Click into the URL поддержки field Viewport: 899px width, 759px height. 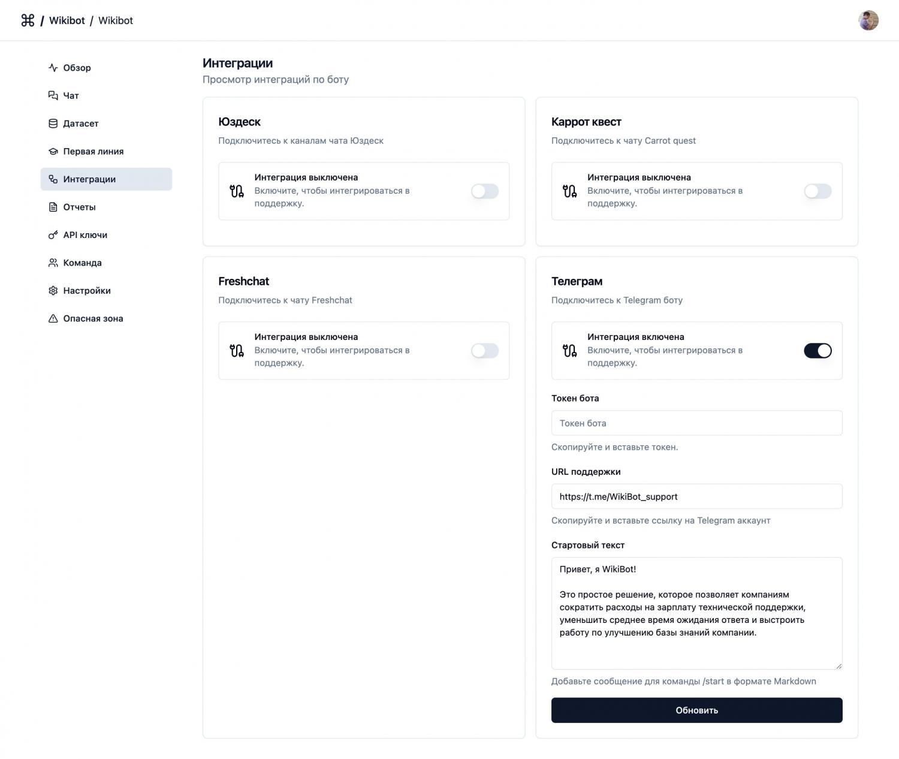[x=696, y=496]
